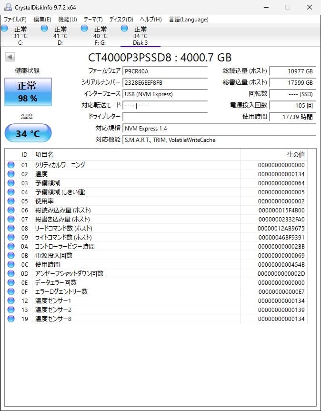Click the 使用時間 value 17739 時間
This screenshot has width=321, height=411.
click(x=293, y=117)
